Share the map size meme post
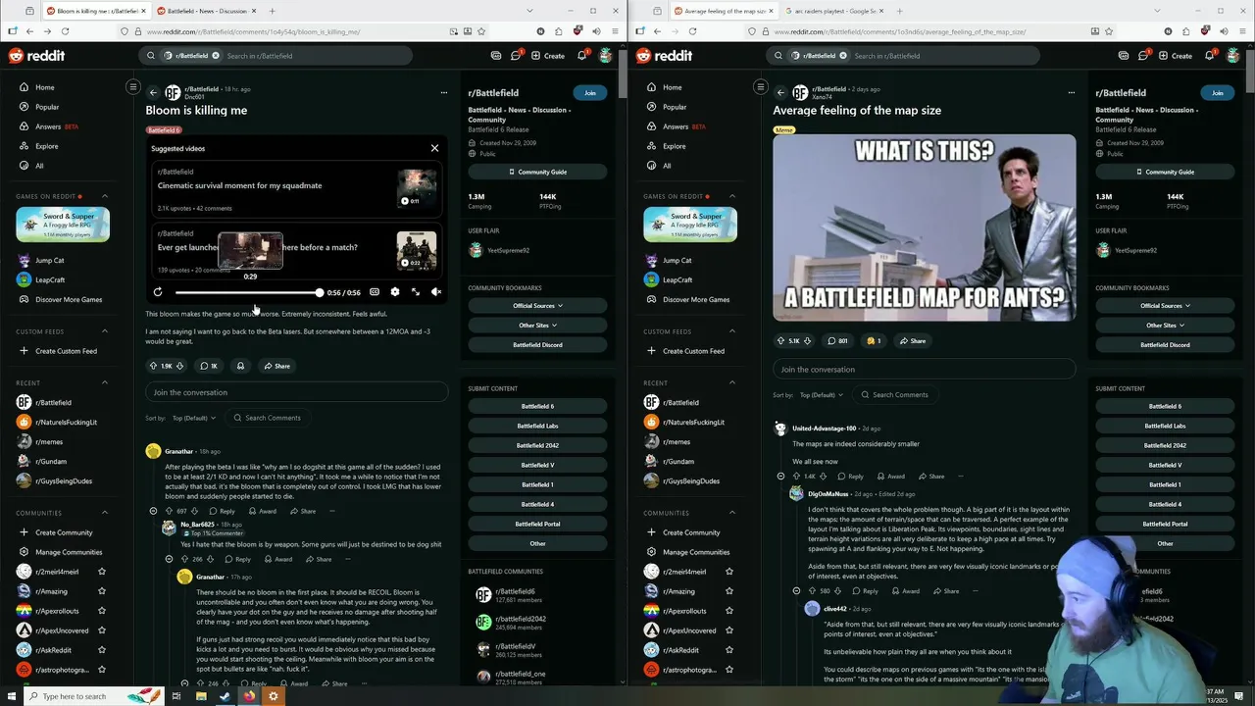This screenshot has width=1255, height=706. tap(912, 341)
